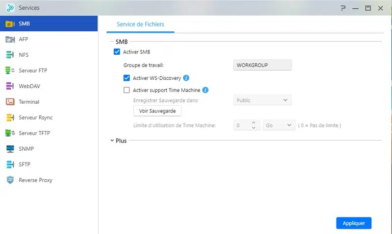The width and height of the screenshot is (392, 234).
Task: Toggle the Activer WS-Discovery checkbox
Action: 127,78
